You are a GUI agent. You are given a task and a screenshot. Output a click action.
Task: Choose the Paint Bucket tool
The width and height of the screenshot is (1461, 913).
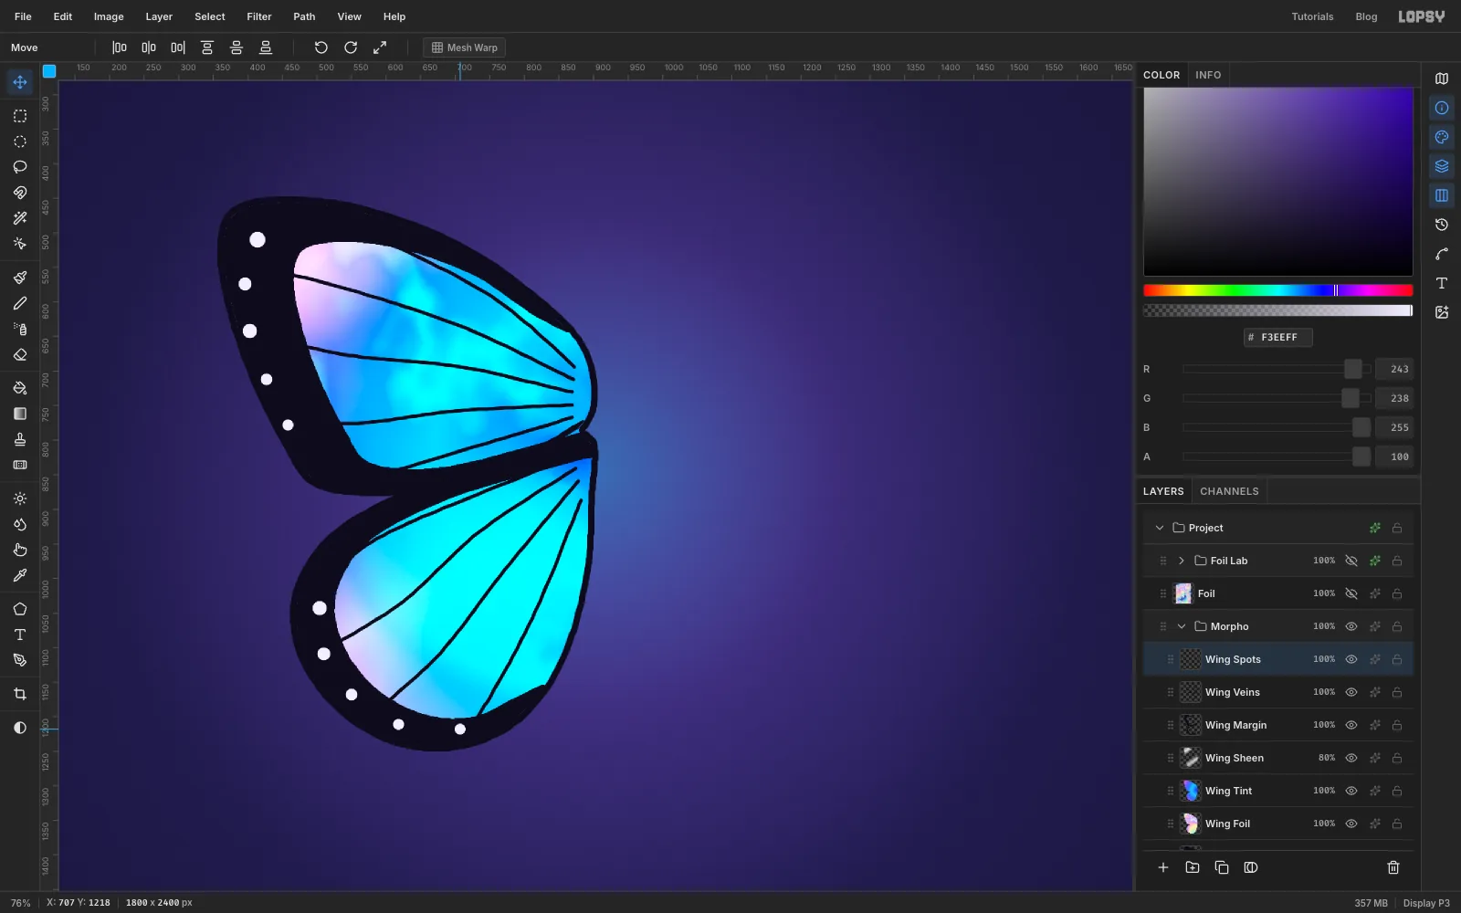(x=20, y=388)
